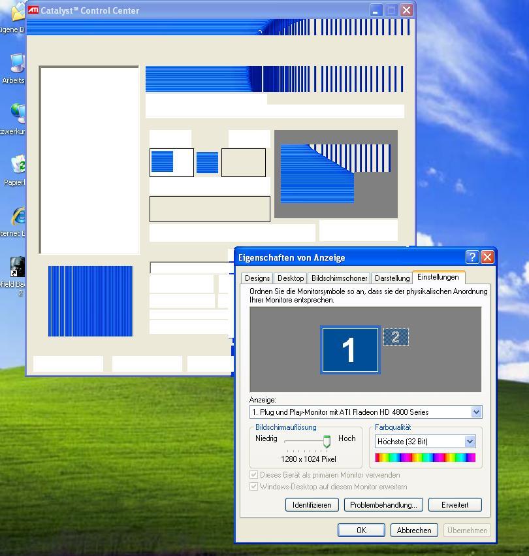Select the inactive monitor 2 icon
Screen dimensions: 529x556
[x=396, y=337]
